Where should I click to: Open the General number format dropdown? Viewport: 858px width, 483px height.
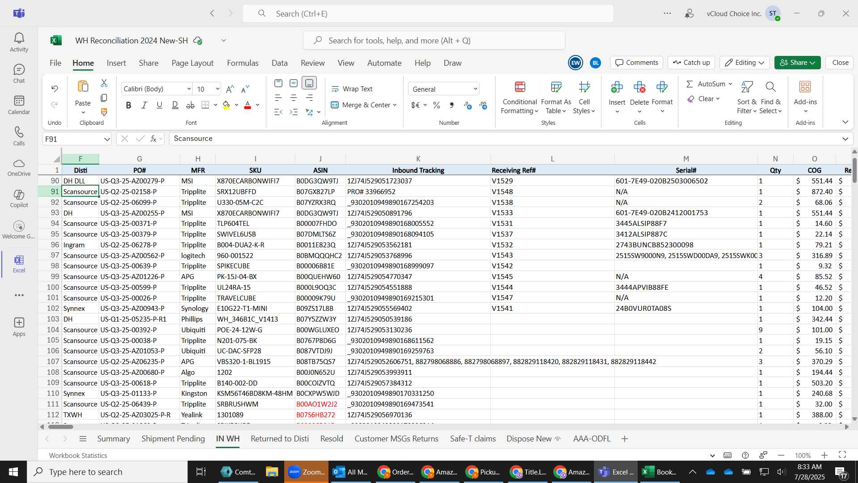pos(475,89)
